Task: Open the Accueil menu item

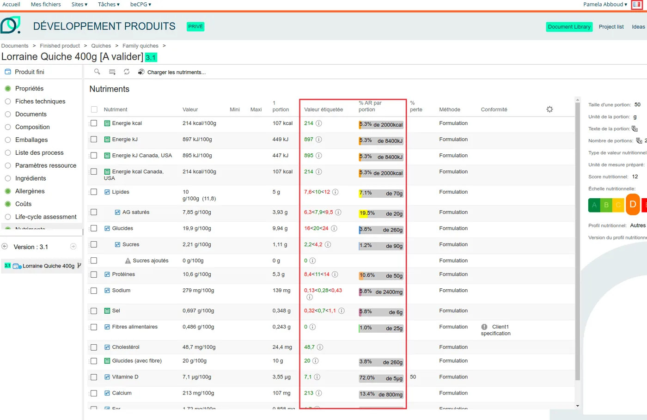Action: (11, 5)
